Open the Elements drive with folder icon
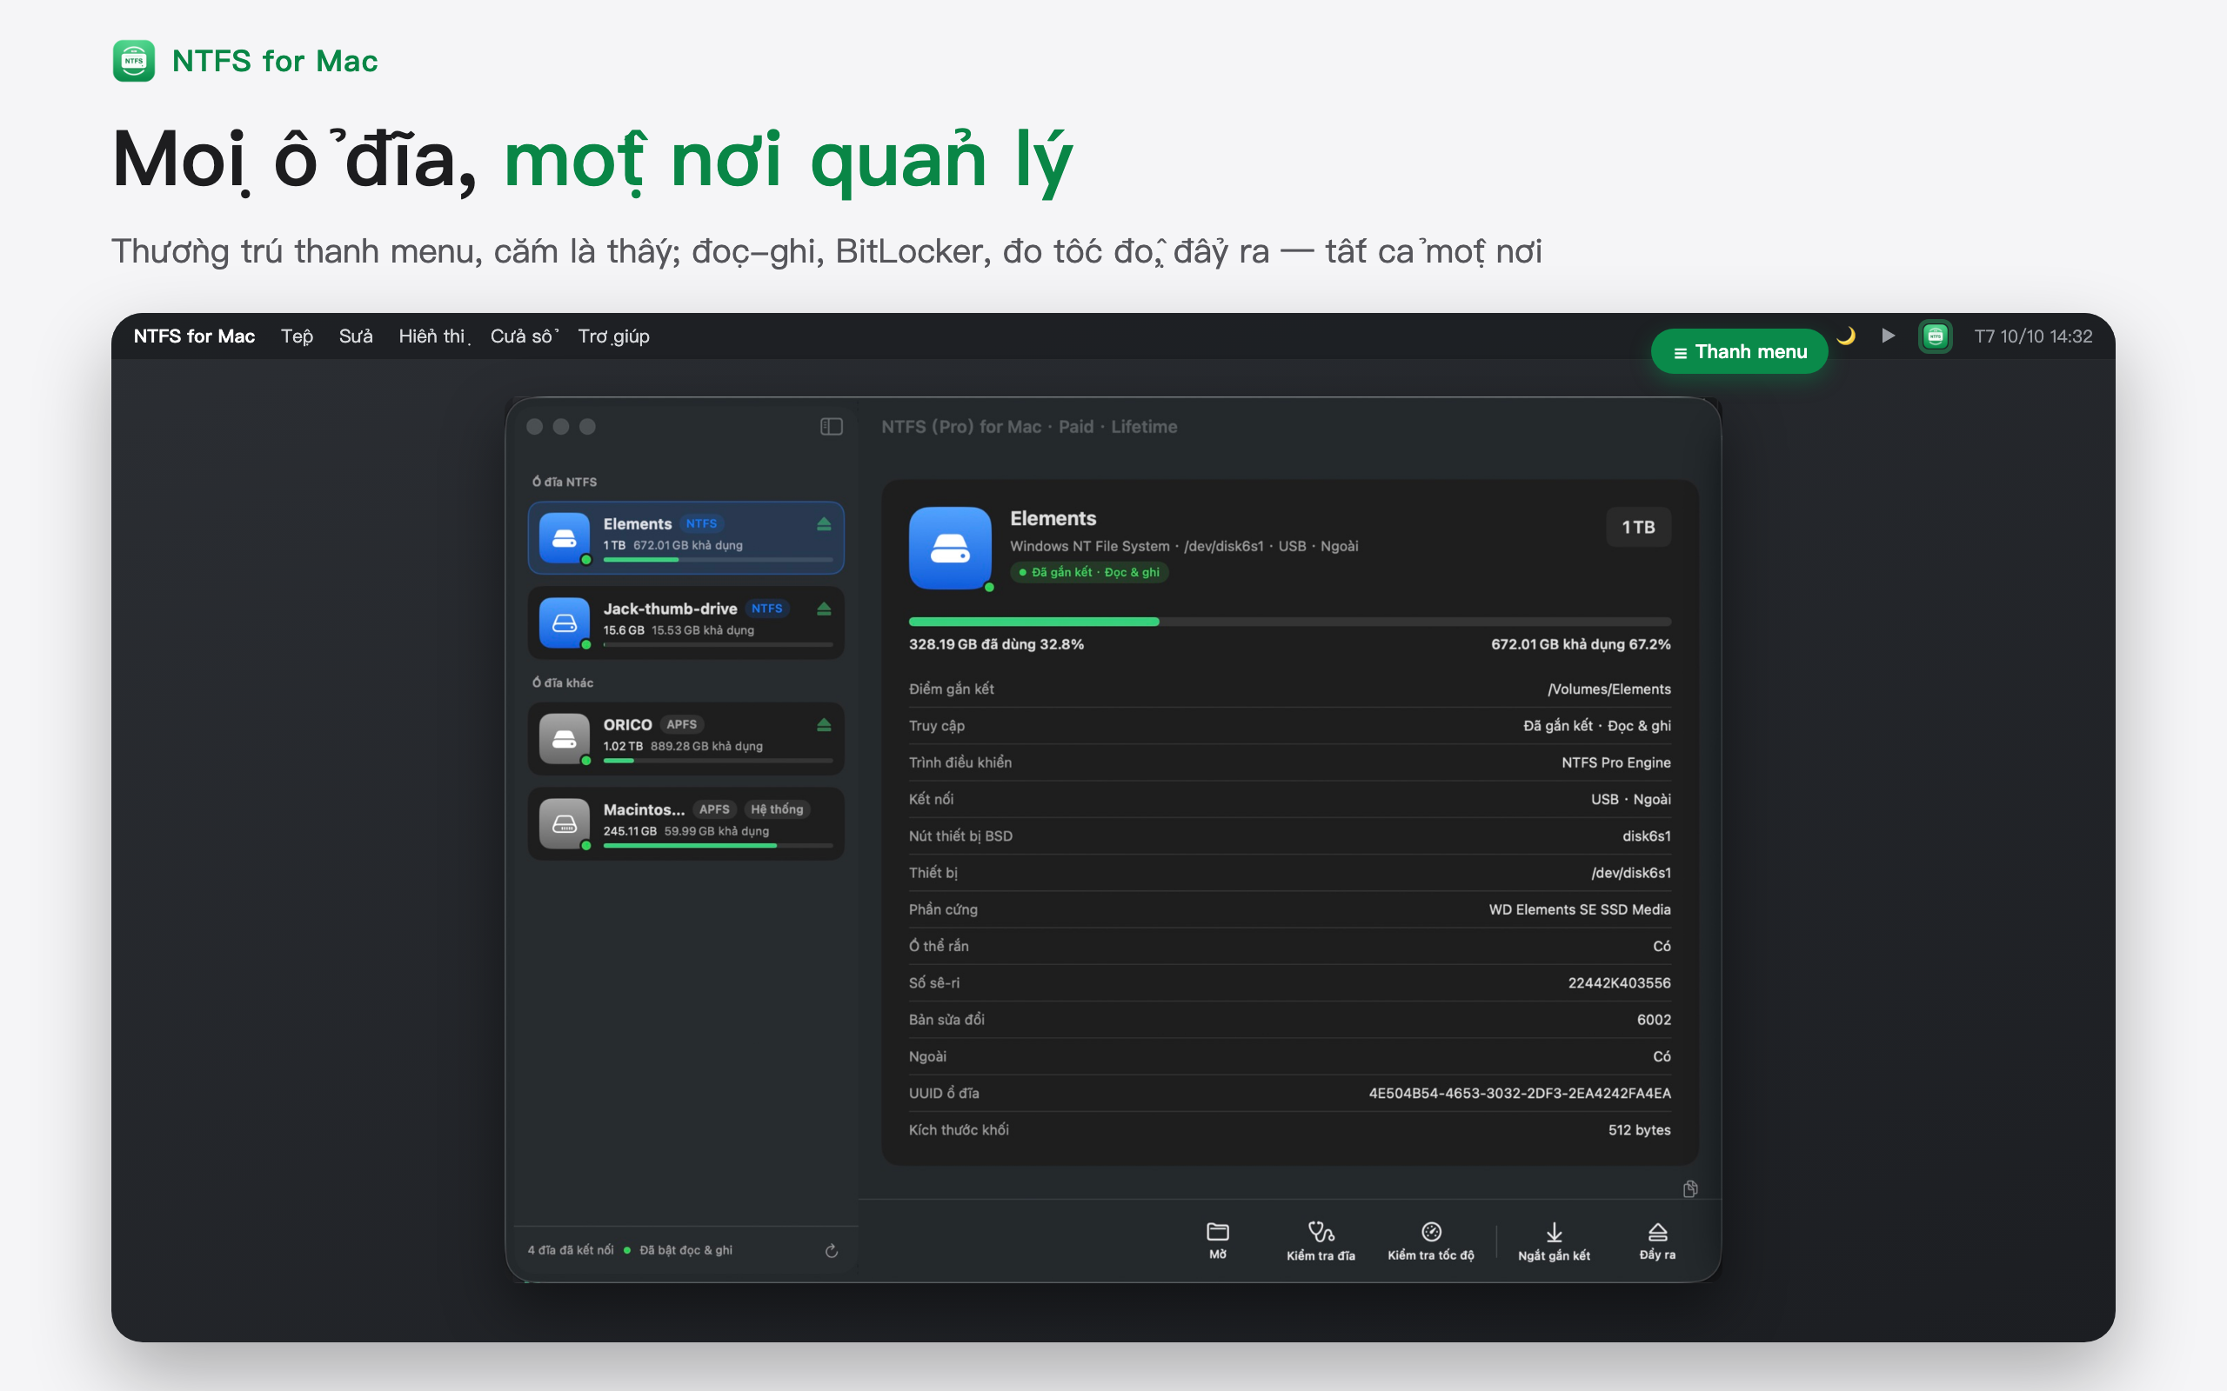Screen dimensions: 2227x1391 point(1218,1240)
